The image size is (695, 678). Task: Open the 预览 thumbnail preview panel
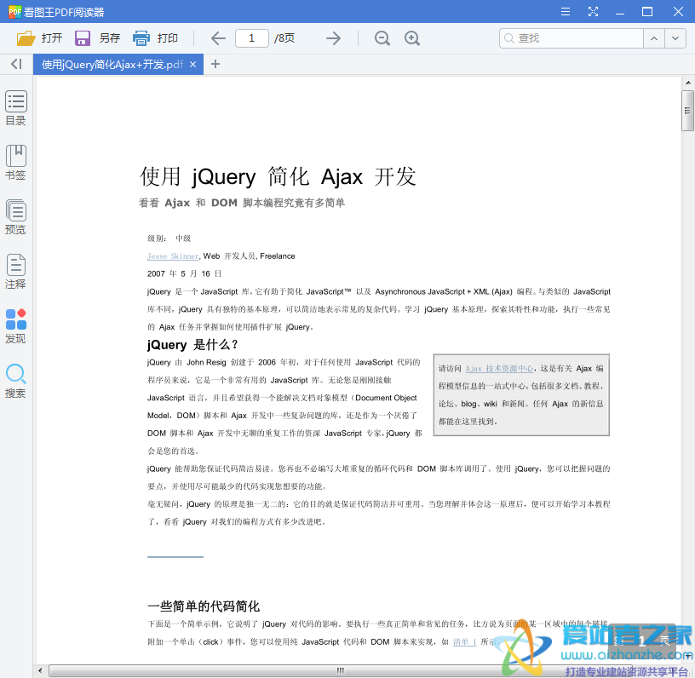[16, 217]
